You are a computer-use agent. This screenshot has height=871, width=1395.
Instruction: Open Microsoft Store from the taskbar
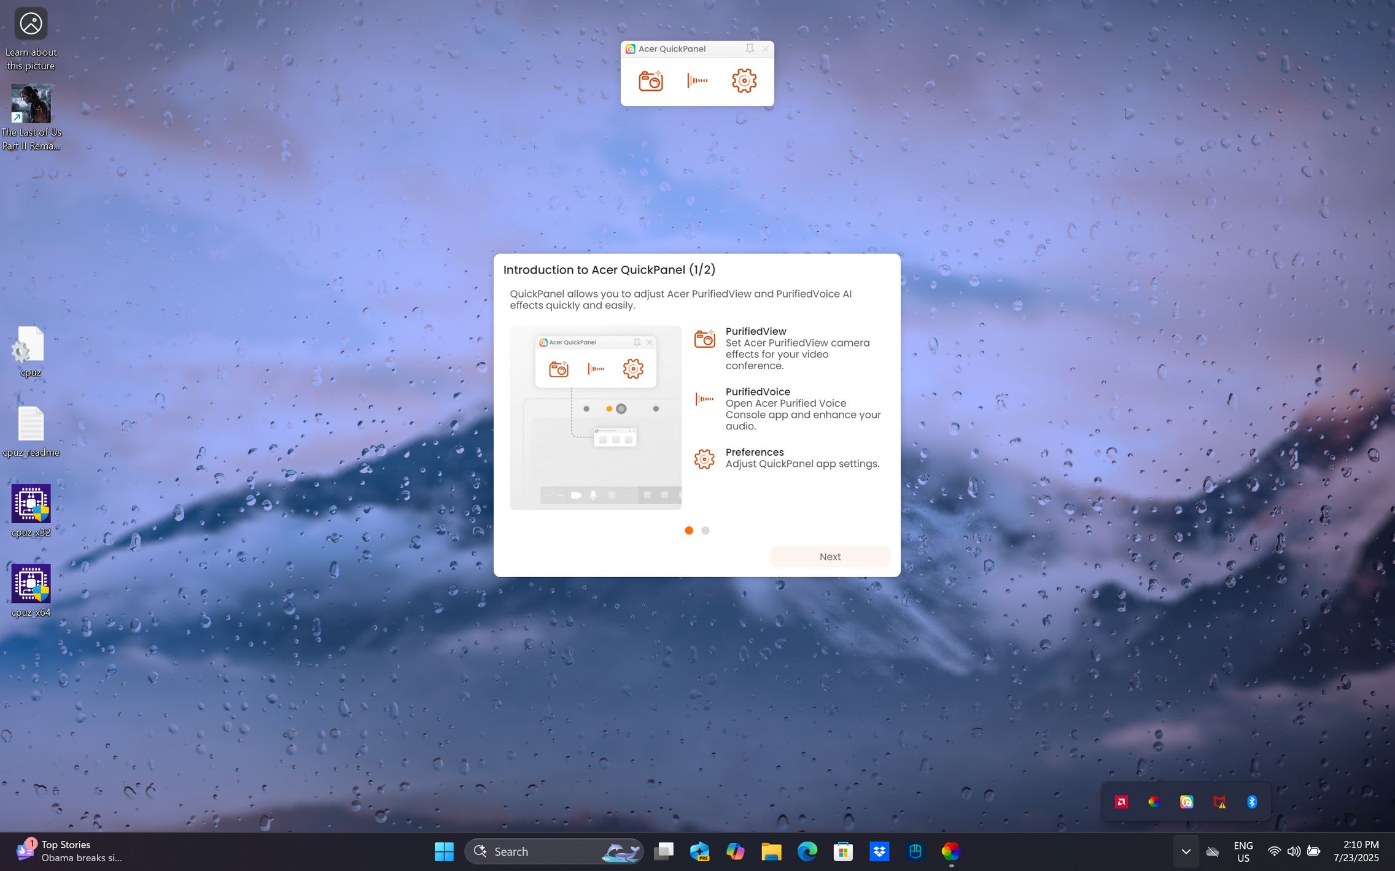point(843,851)
